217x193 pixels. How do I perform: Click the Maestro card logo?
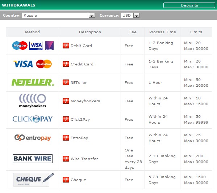[x=20, y=46]
